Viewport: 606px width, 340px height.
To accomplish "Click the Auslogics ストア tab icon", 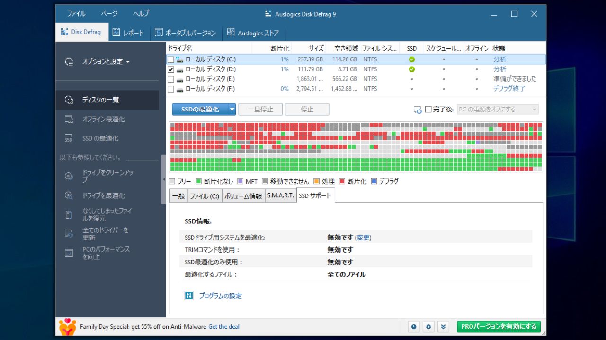I will 231,32.
